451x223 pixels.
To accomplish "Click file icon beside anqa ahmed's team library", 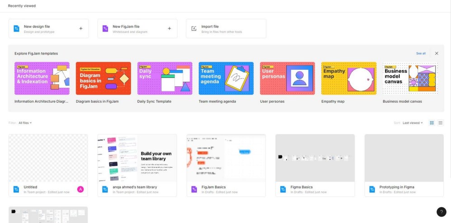I will click(x=105, y=189).
